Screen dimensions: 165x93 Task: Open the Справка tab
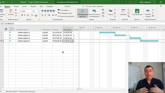pos(49,6)
